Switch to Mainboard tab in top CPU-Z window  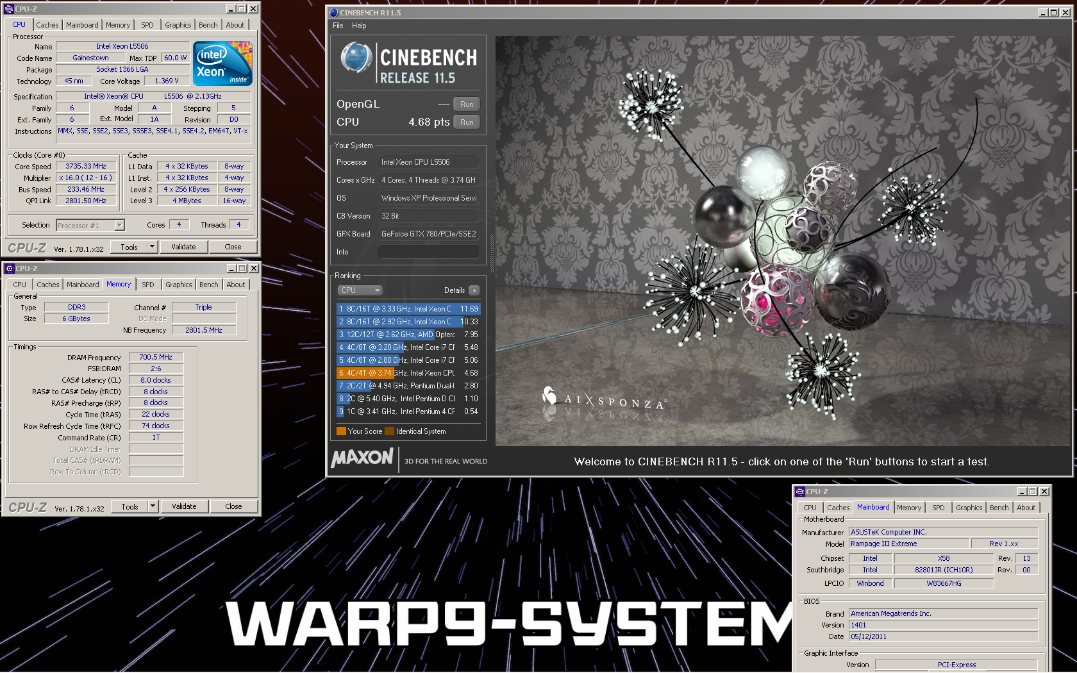(82, 25)
